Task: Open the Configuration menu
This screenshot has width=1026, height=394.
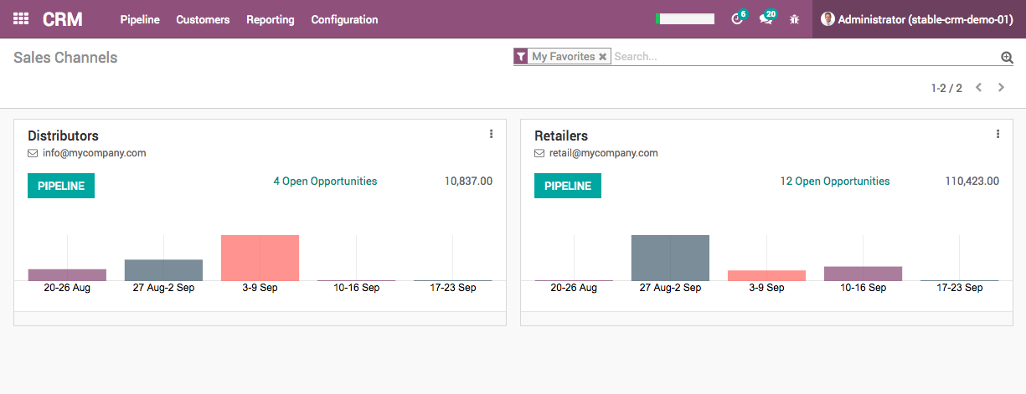Action: click(344, 19)
